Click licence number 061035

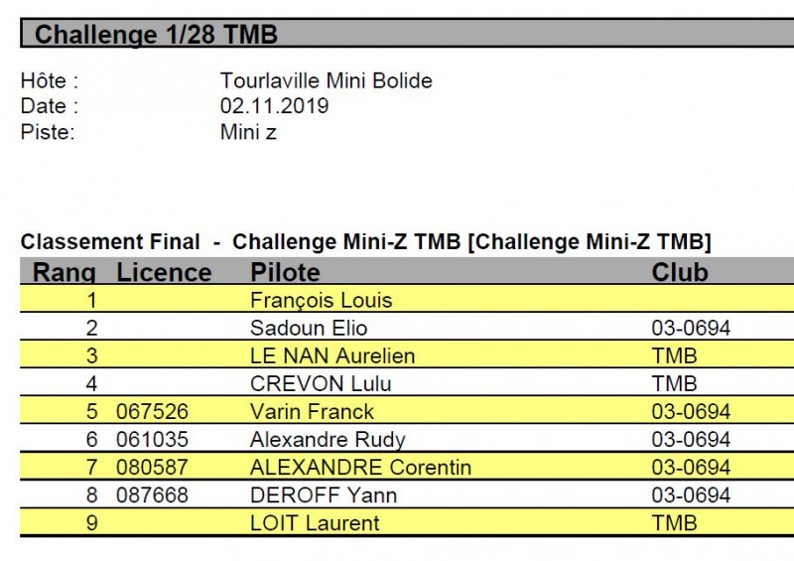tap(152, 440)
